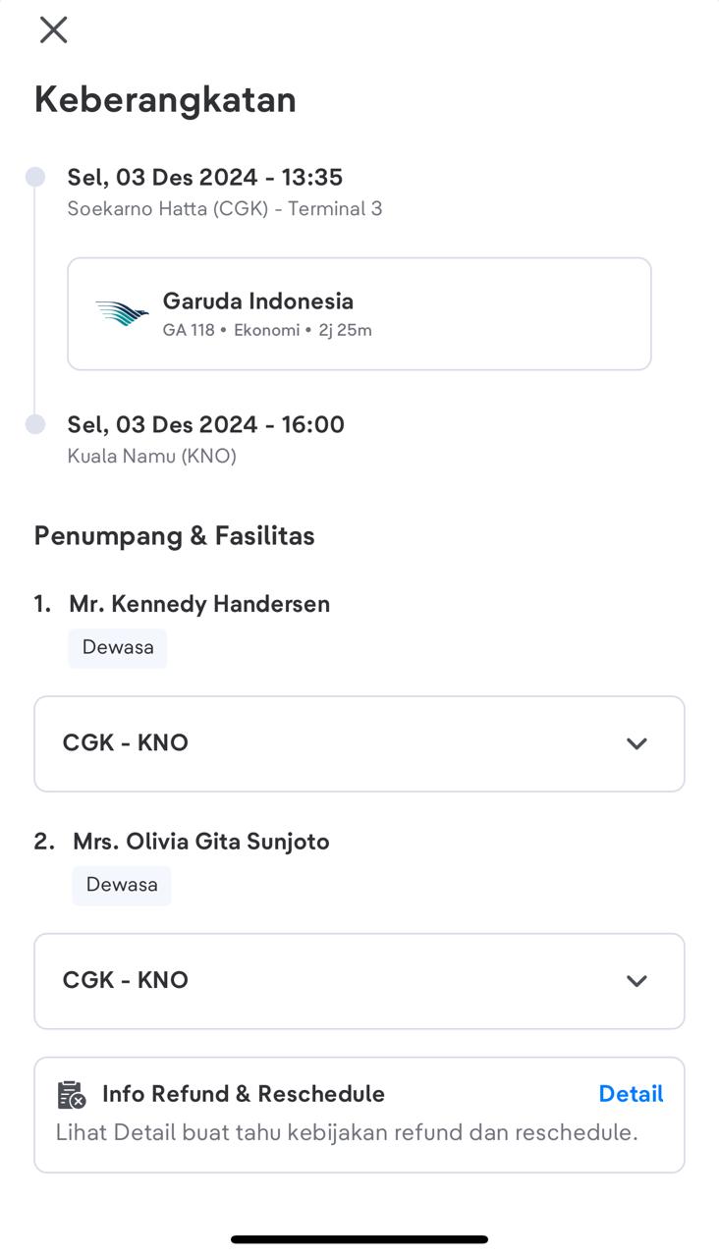Tap Mrs. Olivia Gita Sunjoto's Dewasa badge

[x=122, y=885]
